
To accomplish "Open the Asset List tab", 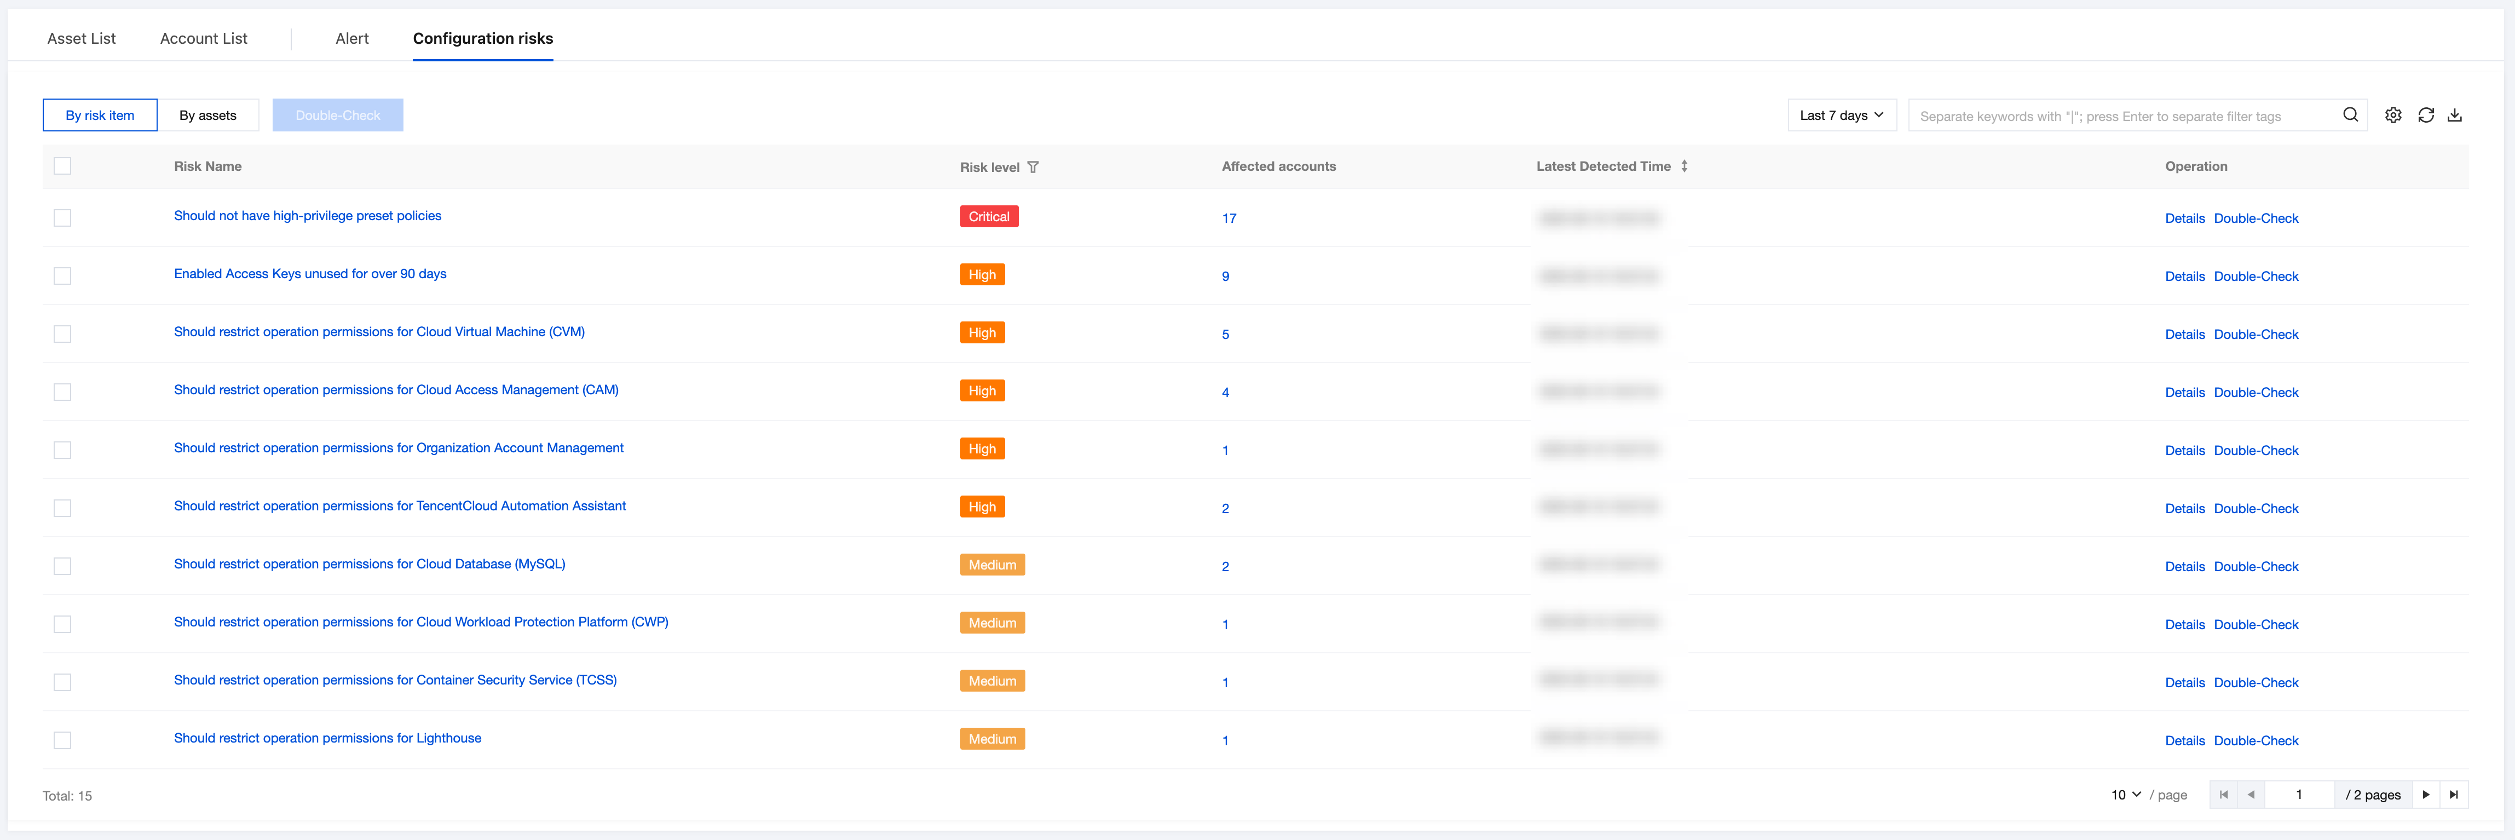I will click(81, 38).
